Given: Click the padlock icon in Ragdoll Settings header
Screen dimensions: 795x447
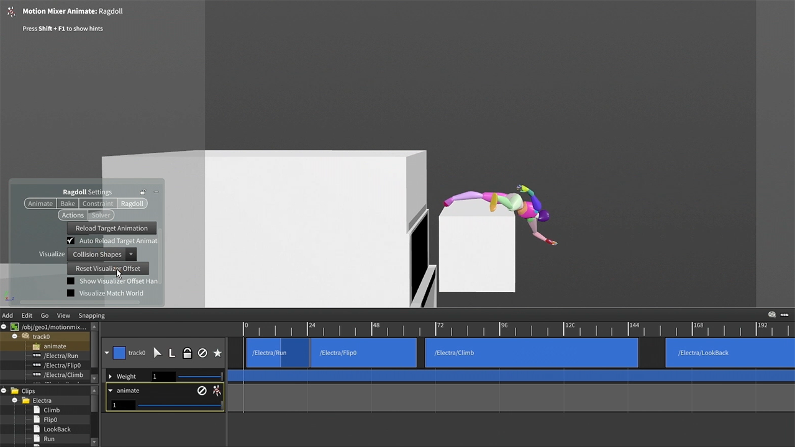Looking at the screenshot, I should pos(143,192).
